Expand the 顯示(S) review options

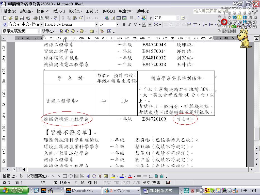(x=48, y=31)
